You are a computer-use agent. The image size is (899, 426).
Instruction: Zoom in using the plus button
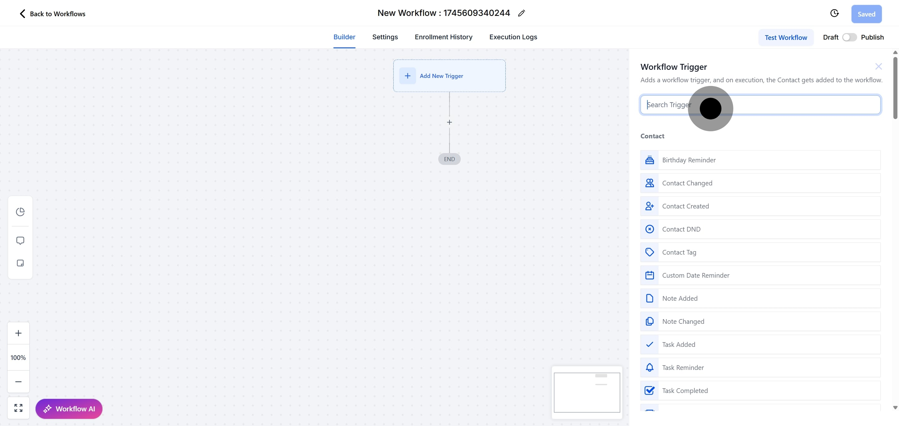point(18,333)
